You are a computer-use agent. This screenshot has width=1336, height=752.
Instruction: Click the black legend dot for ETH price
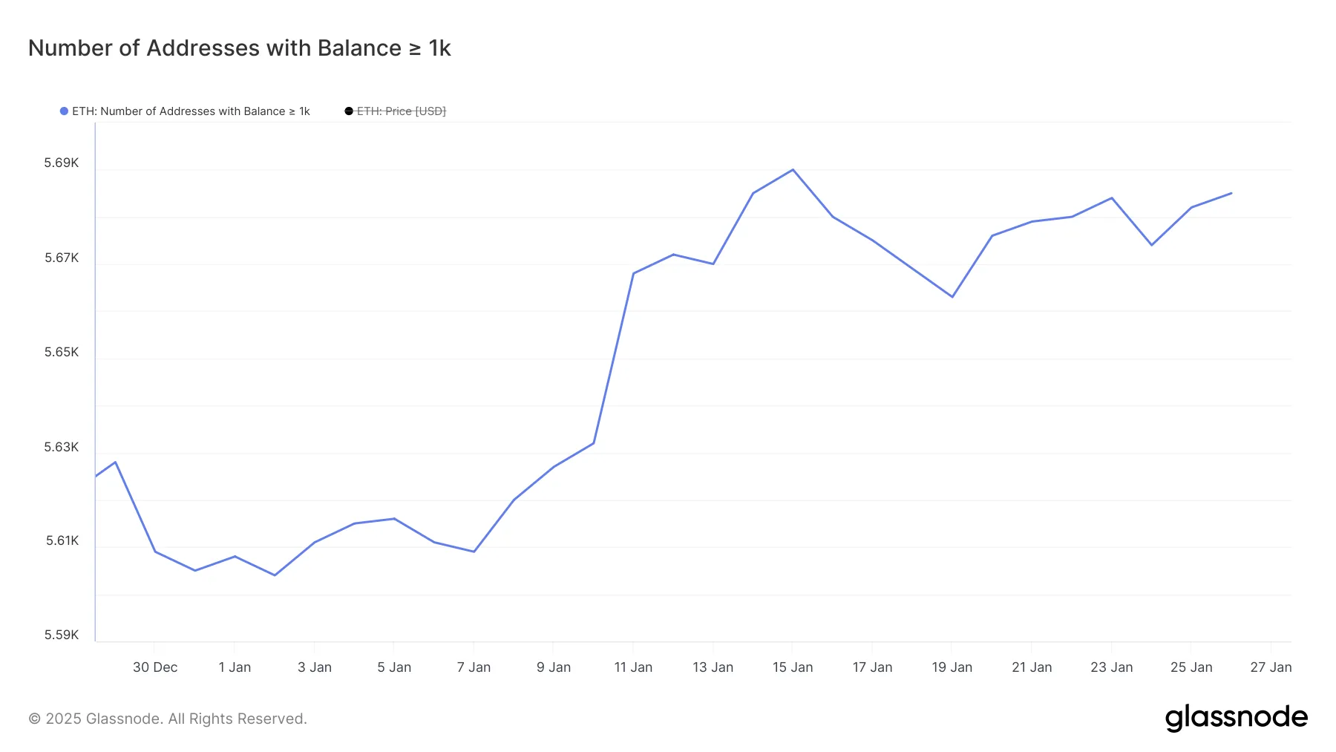[349, 111]
